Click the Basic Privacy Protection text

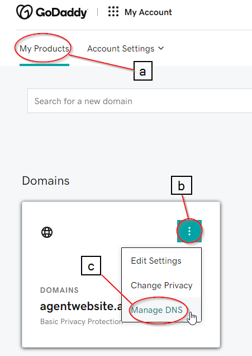(82, 321)
